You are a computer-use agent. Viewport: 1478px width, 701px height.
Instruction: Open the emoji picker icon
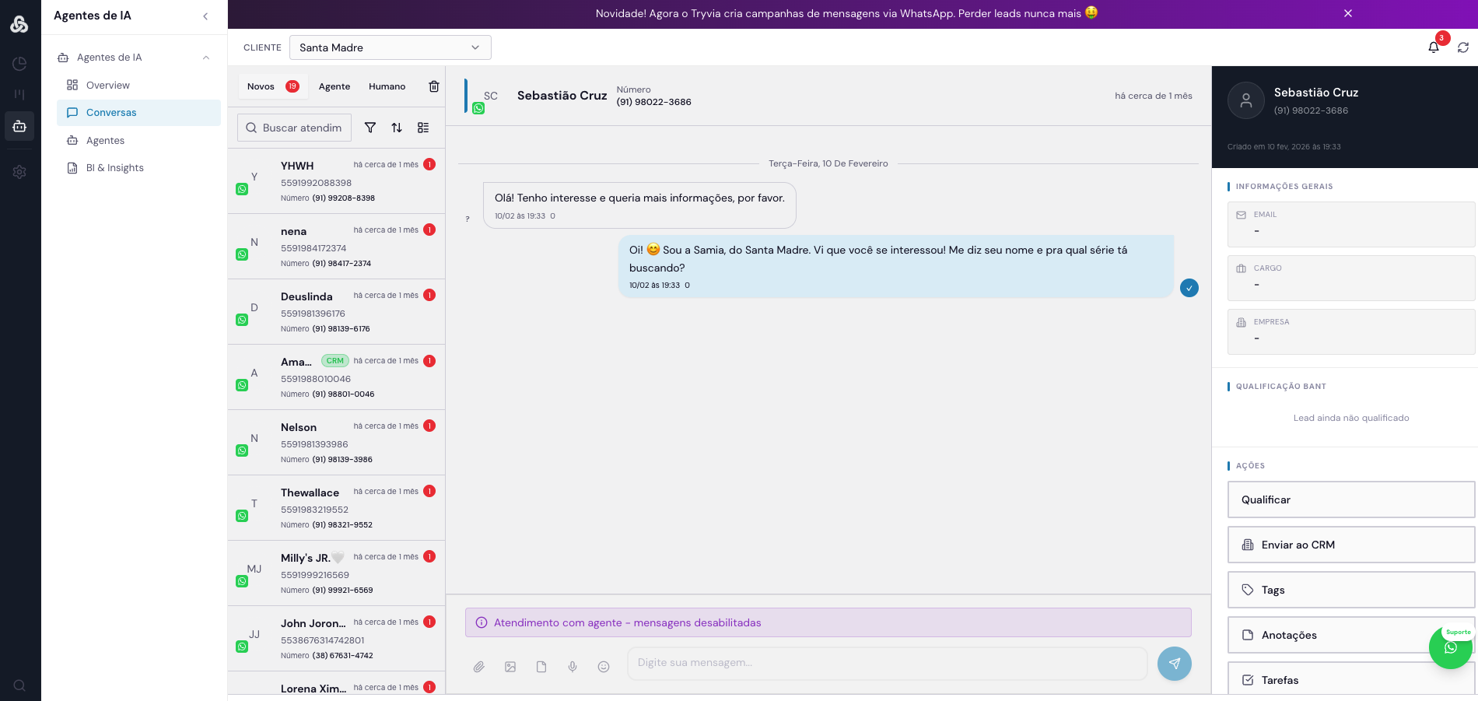coord(604,667)
